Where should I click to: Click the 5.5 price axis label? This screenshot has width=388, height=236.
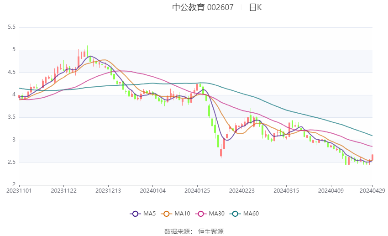tap(12, 27)
